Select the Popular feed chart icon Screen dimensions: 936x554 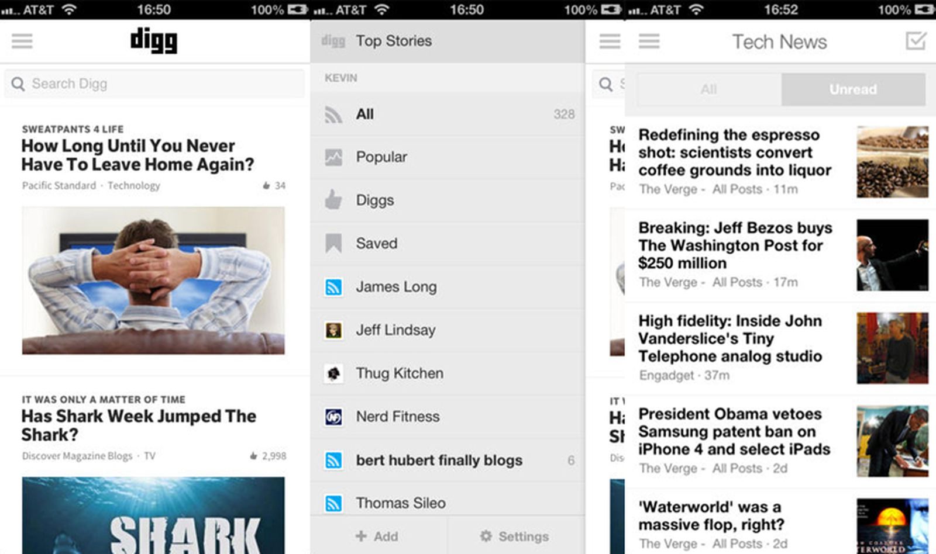(x=333, y=157)
